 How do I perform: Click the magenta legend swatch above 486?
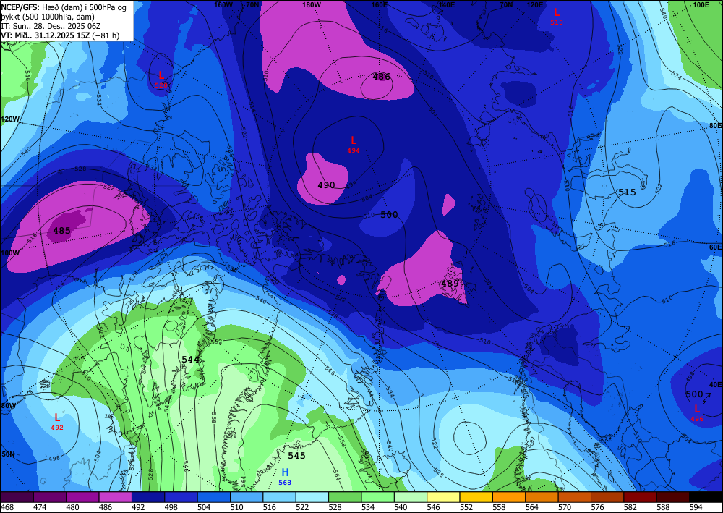click(115, 497)
